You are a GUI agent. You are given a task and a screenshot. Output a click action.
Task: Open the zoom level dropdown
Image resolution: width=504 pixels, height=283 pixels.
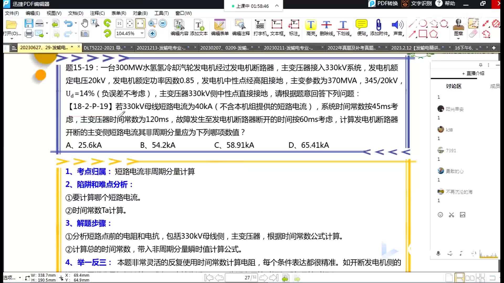click(x=142, y=33)
